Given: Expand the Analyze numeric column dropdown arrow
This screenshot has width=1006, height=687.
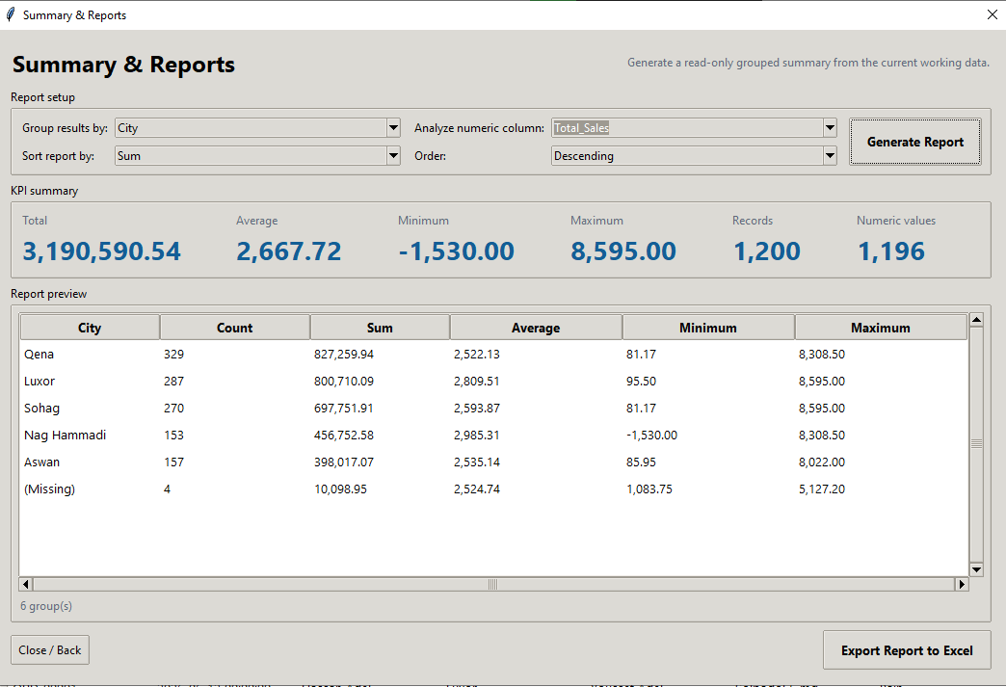Looking at the screenshot, I should (x=830, y=127).
